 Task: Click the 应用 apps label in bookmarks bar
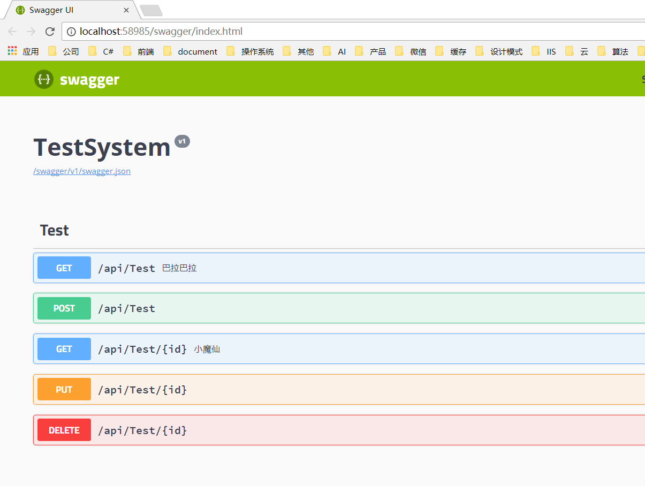31,51
